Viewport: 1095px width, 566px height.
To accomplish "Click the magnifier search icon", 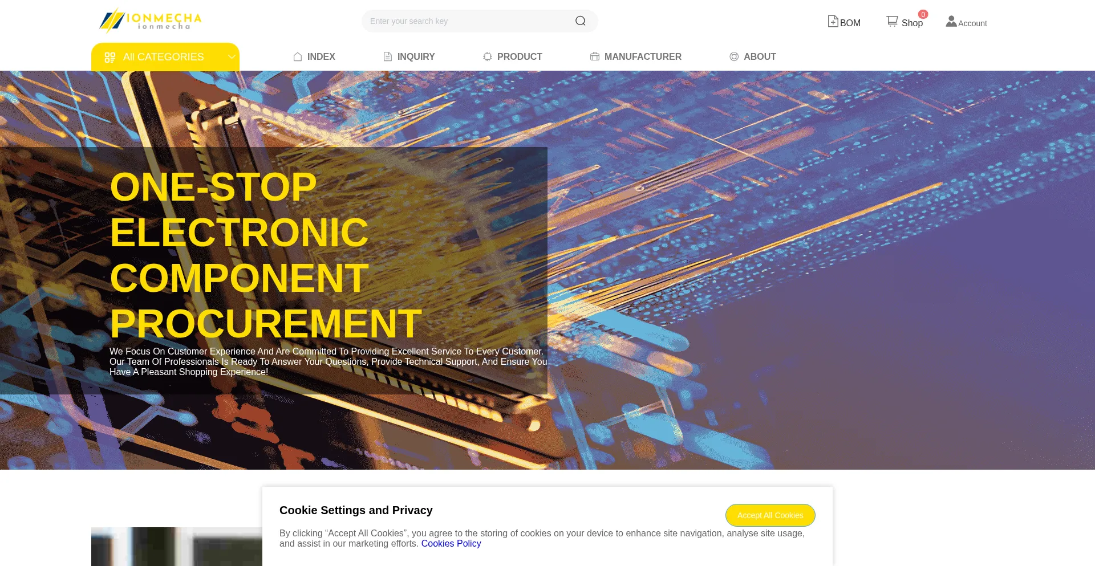I will coord(580,21).
